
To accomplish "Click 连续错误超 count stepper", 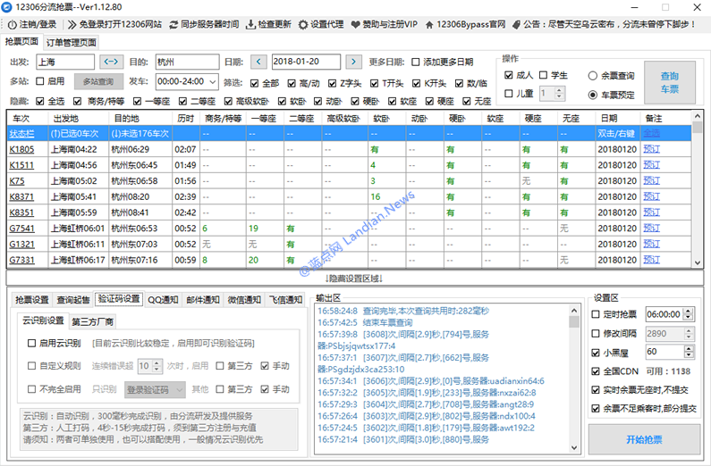I will (157, 365).
